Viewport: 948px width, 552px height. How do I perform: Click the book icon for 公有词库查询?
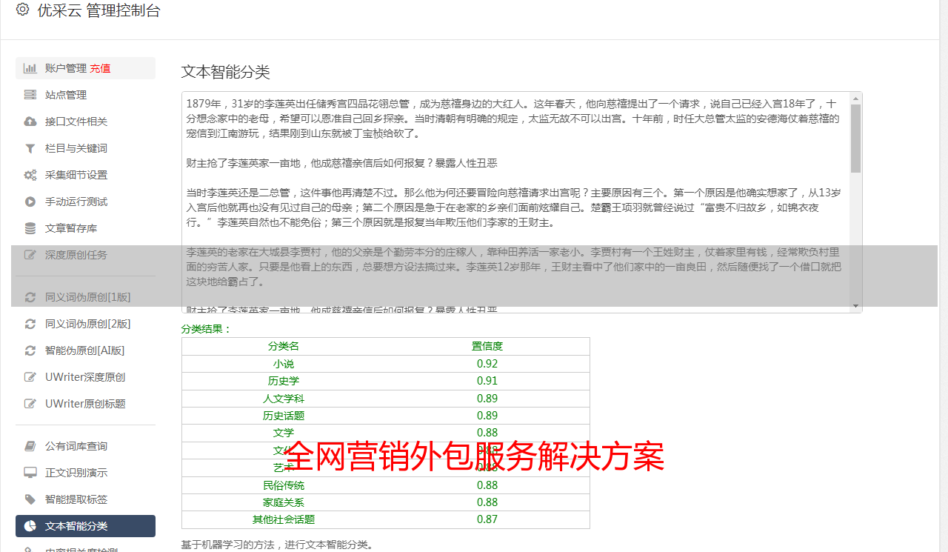(x=30, y=446)
